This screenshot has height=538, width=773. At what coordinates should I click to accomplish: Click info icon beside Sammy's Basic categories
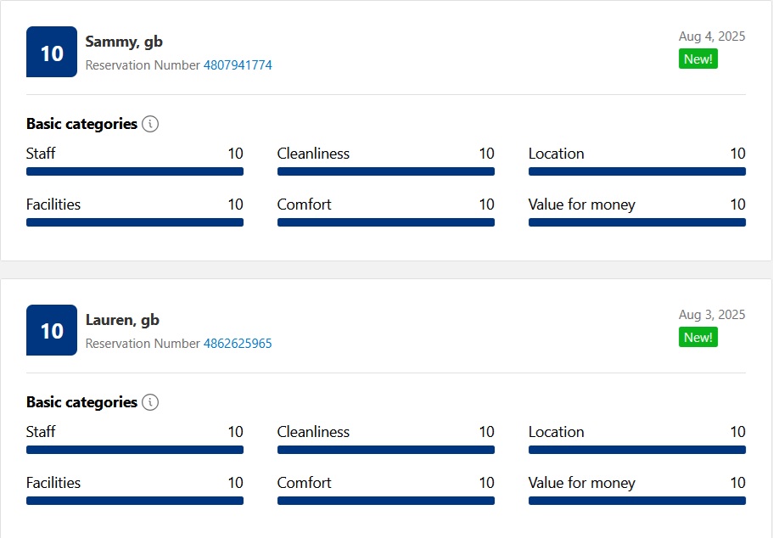click(150, 124)
